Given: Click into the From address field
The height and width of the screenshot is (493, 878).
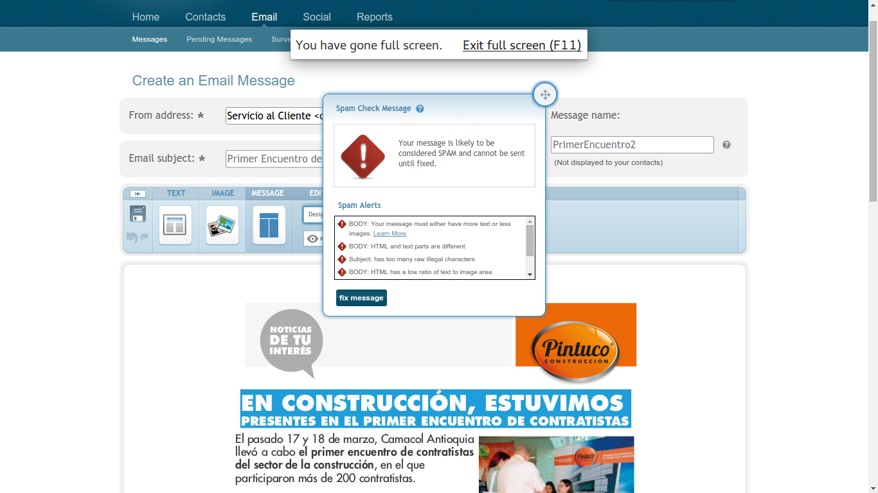Looking at the screenshot, I should tap(274, 116).
